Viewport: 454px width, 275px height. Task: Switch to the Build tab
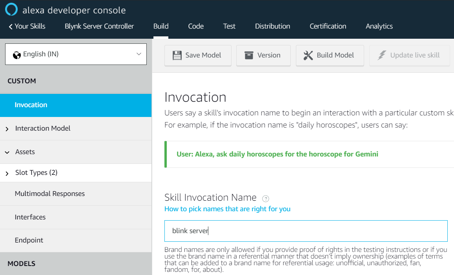coord(161,26)
